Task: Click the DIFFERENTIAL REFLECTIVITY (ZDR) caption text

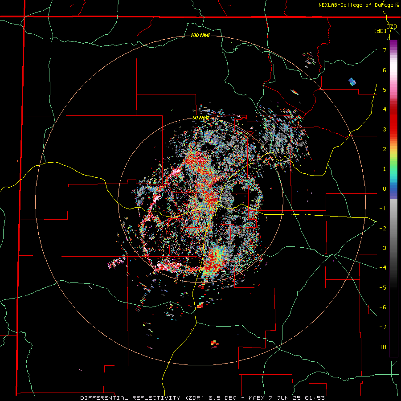Action: [x=143, y=398]
